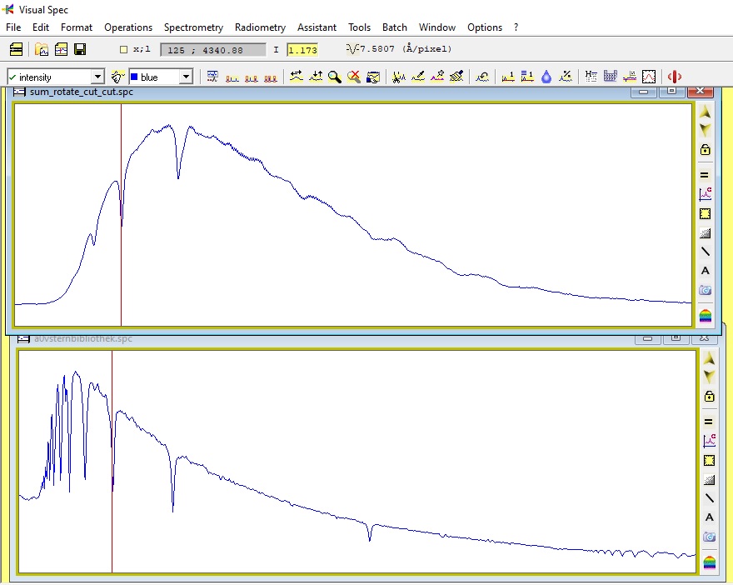
Task: Click the stacked-lines icon at toolbar start
Action: point(16,49)
